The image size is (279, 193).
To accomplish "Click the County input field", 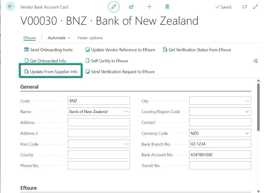I will coord(99,155).
